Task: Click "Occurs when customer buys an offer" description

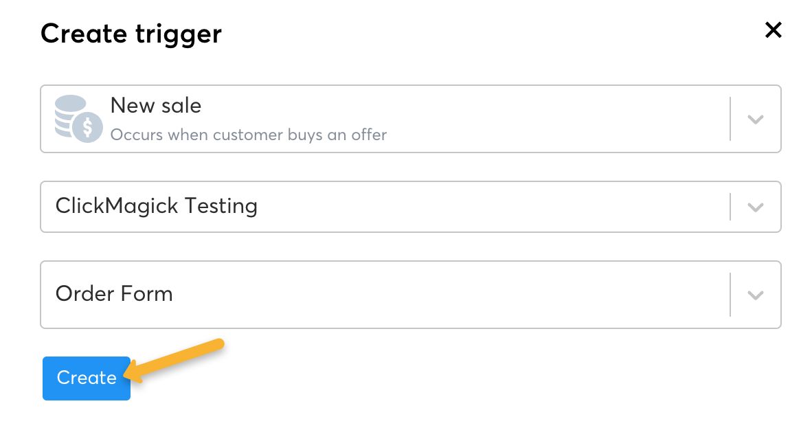Action: (249, 135)
